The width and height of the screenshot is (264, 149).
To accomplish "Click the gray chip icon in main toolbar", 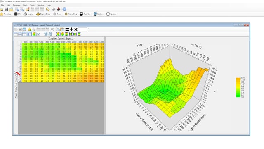I will tap(54, 9).
